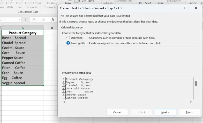Open the From Other Sources dropdown
Image resolution: width=203 pixels, height=123 pixels.
(x=33, y=5)
